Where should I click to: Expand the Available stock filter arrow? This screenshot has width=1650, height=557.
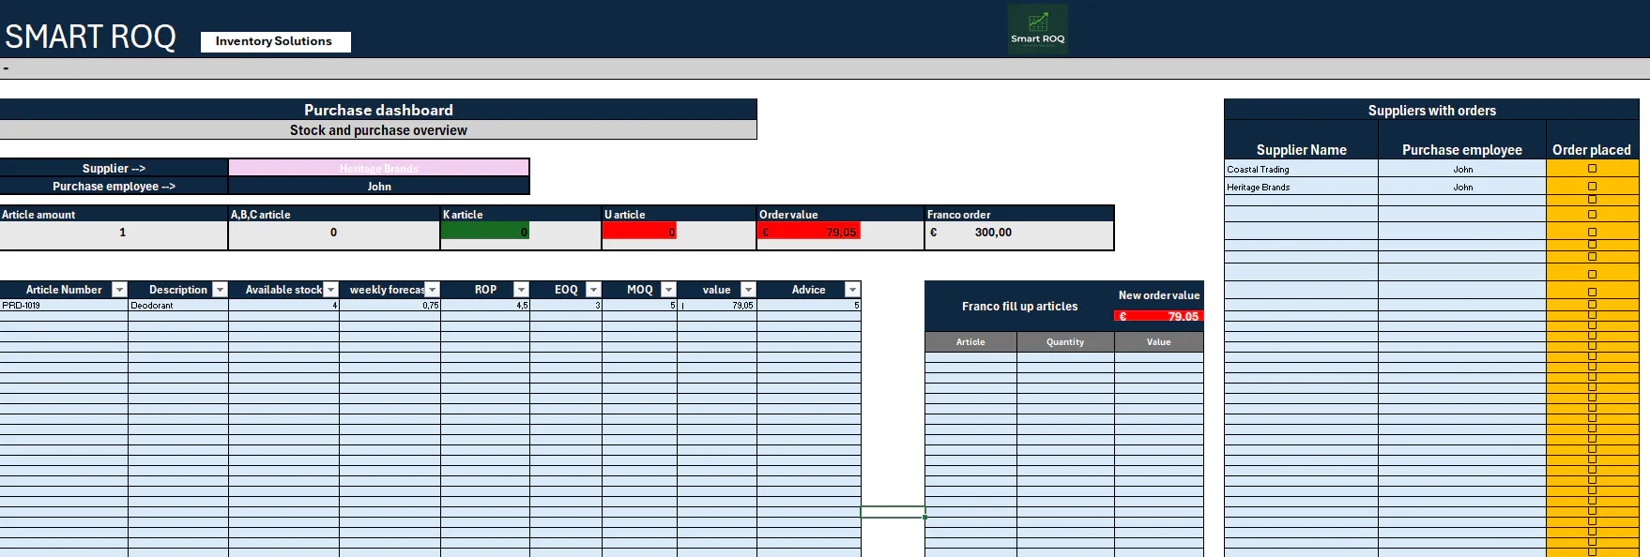[x=330, y=290]
